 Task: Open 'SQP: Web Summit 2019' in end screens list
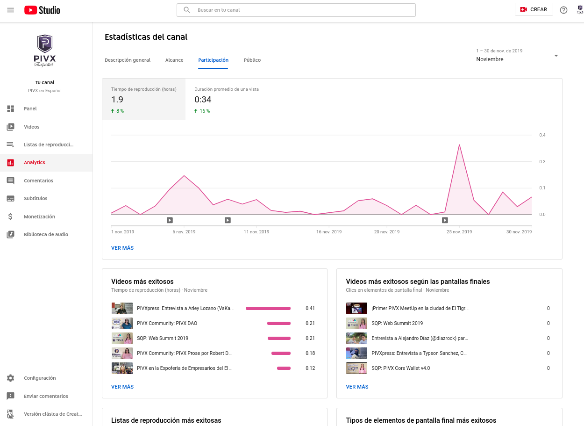click(397, 323)
